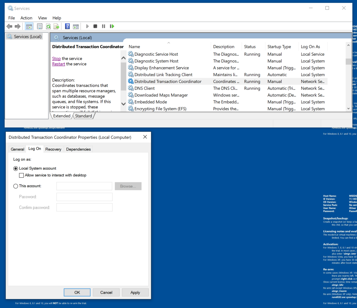
Task: Choose the This account radio button
Action: [15, 186]
